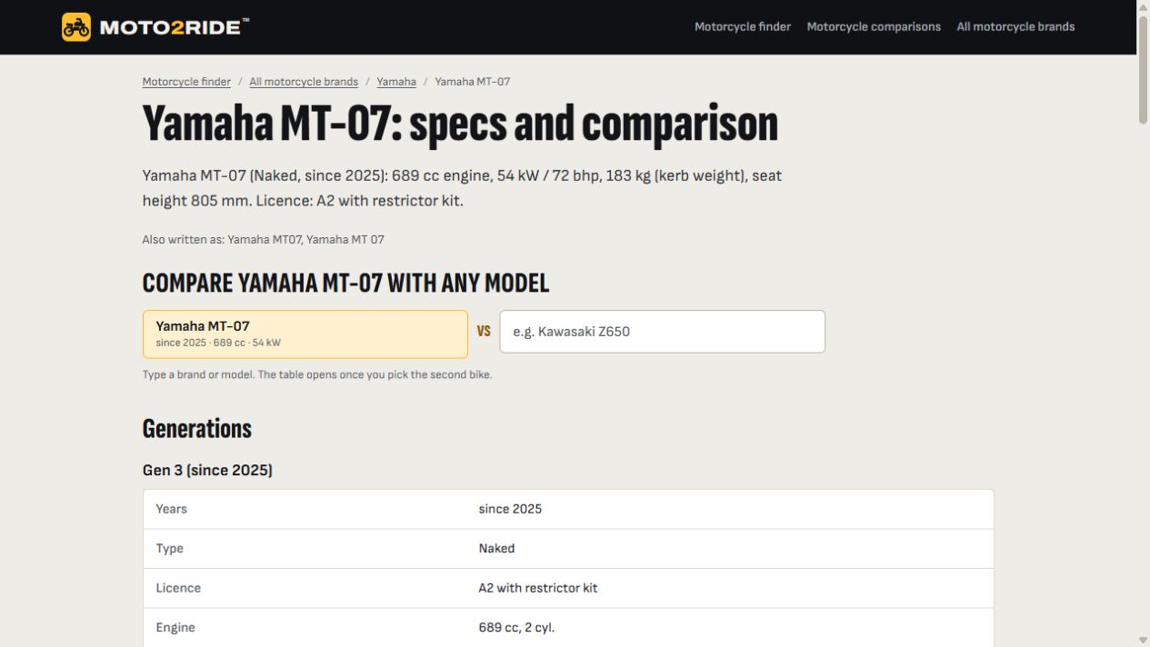1150x647 pixels.
Task: Click the 'A2 with restrictor kit' table value
Action: click(x=538, y=588)
